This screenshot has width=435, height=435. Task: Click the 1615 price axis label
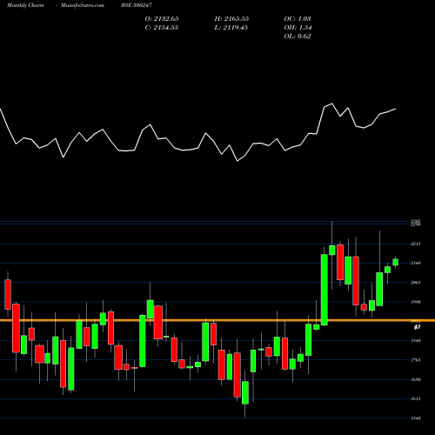tap(416, 398)
